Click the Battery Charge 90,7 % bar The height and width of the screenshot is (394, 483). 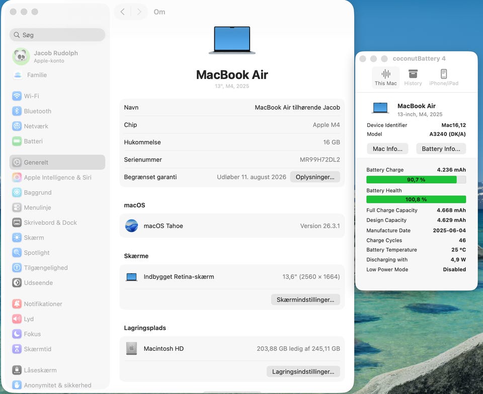click(x=416, y=180)
